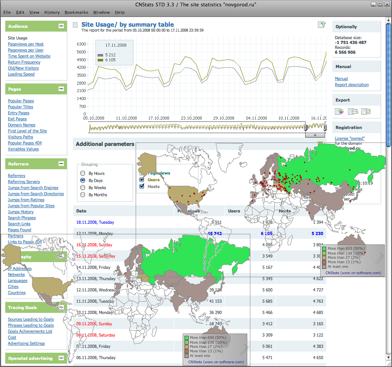Export report as a chart image
This screenshot has width=392, height=367.
339,111
